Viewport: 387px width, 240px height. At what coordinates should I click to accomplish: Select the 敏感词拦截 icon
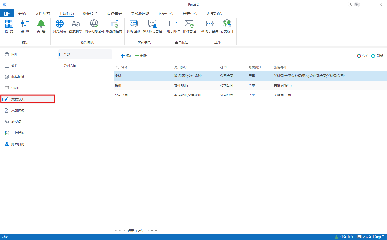[114, 26]
